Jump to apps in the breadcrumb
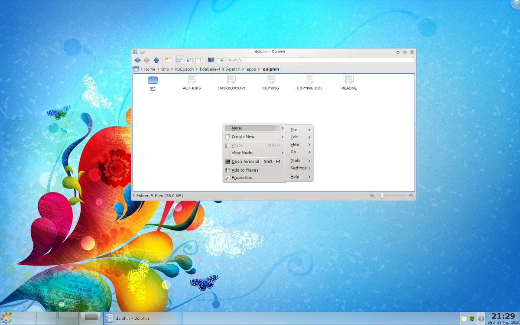The width and height of the screenshot is (520, 325). point(251,69)
